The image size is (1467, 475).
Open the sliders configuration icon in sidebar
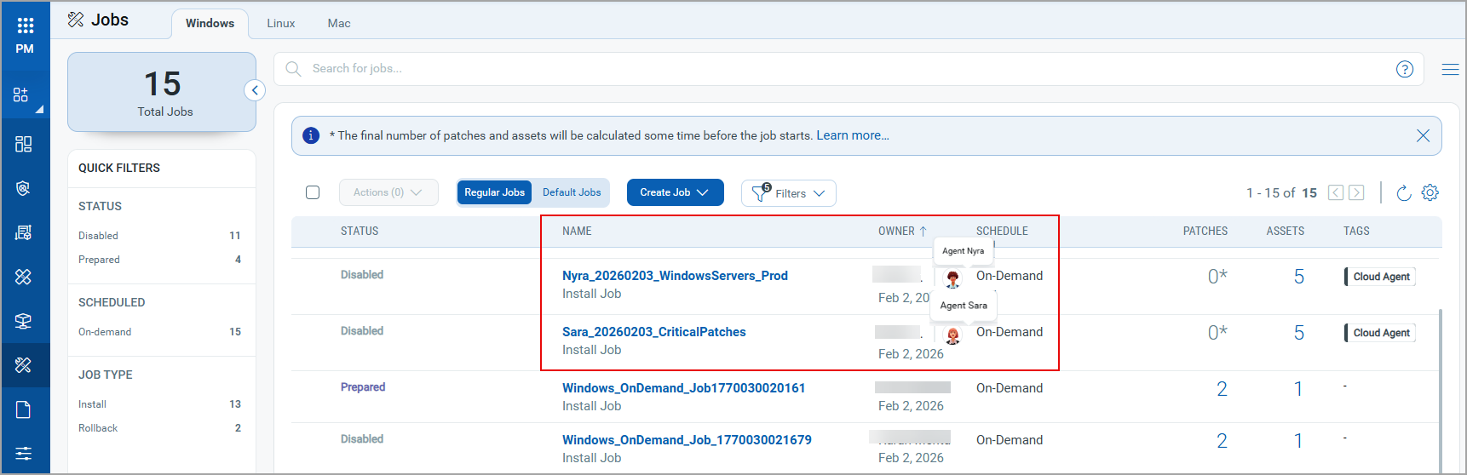(x=24, y=453)
